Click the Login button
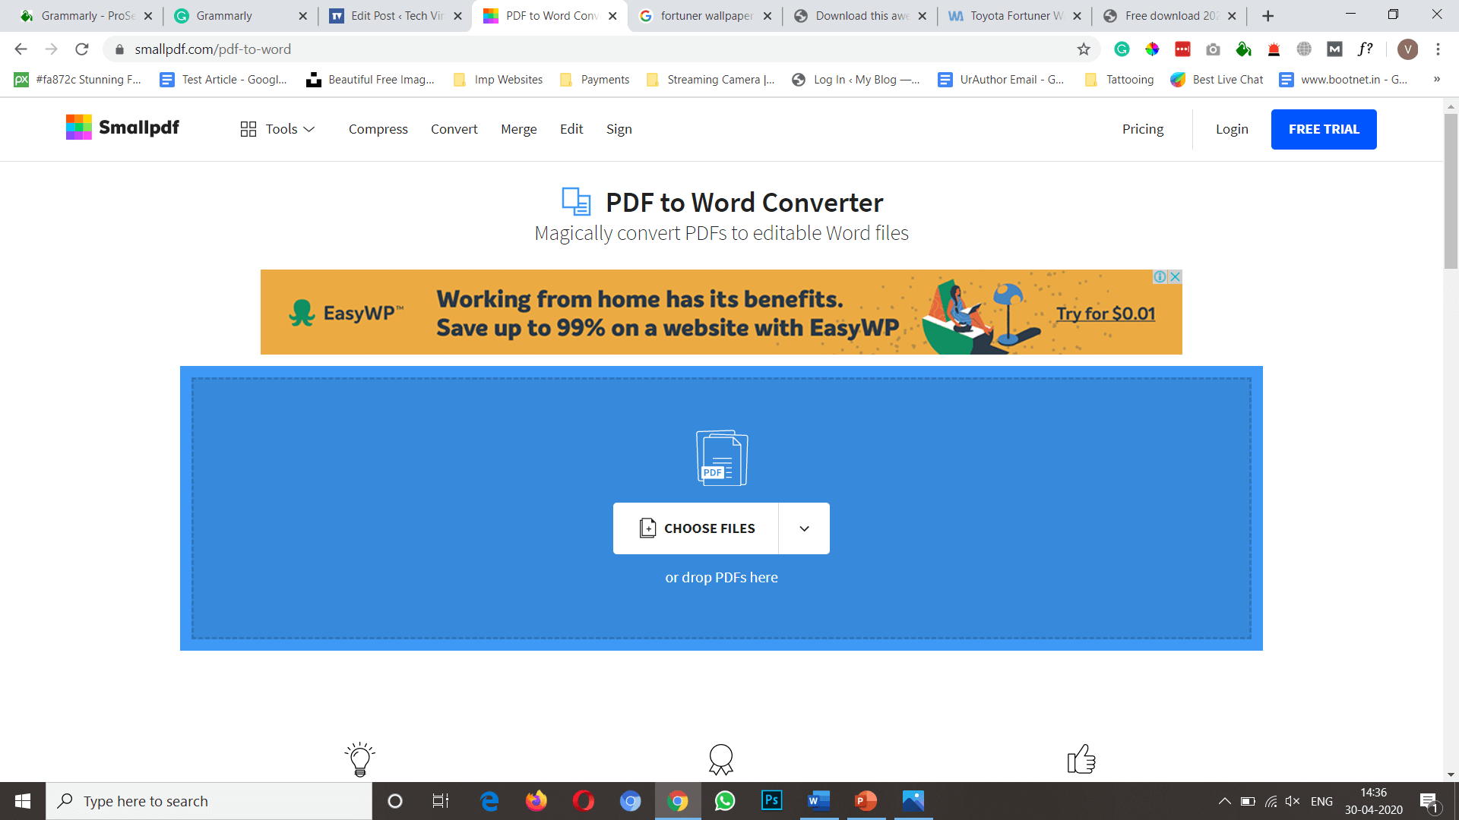This screenshot has height=820, width=1459. click(x=1232, y=128)
